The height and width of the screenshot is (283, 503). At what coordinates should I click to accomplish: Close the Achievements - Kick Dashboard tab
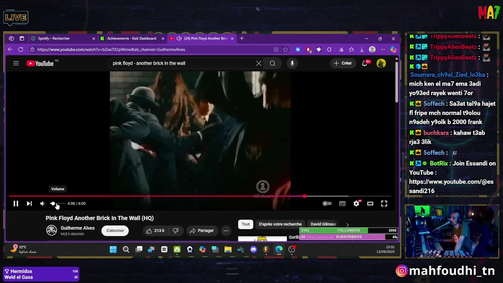(x=163, y=39)
